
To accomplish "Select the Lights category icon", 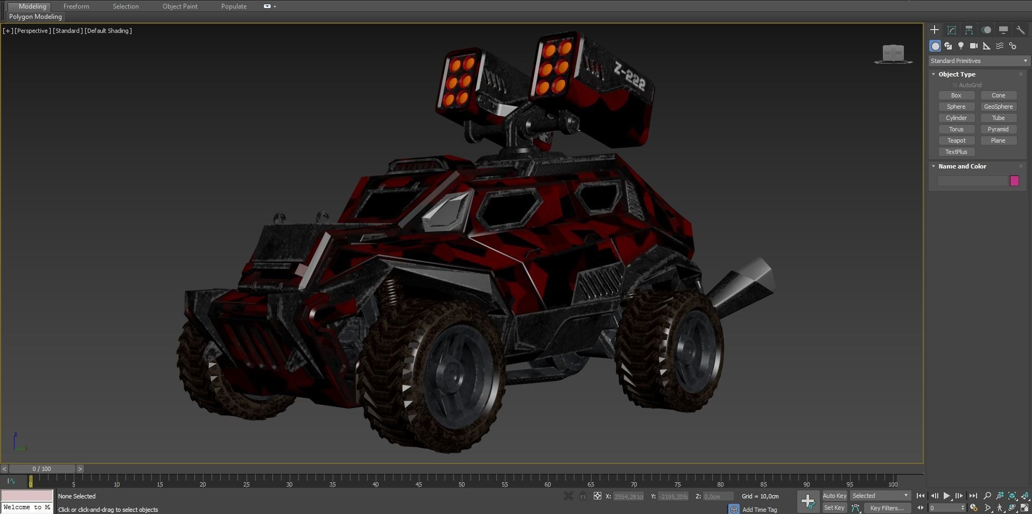I will (x=961, y=46).
